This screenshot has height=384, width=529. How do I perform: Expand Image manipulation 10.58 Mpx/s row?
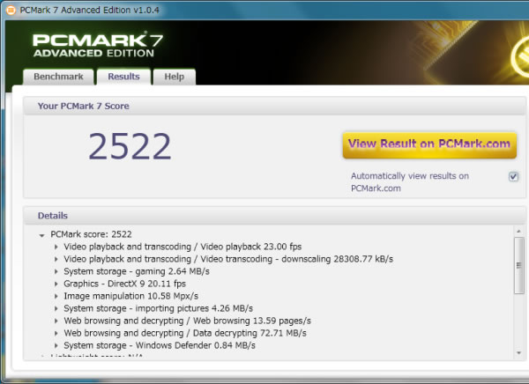click(x=56, y=296)
